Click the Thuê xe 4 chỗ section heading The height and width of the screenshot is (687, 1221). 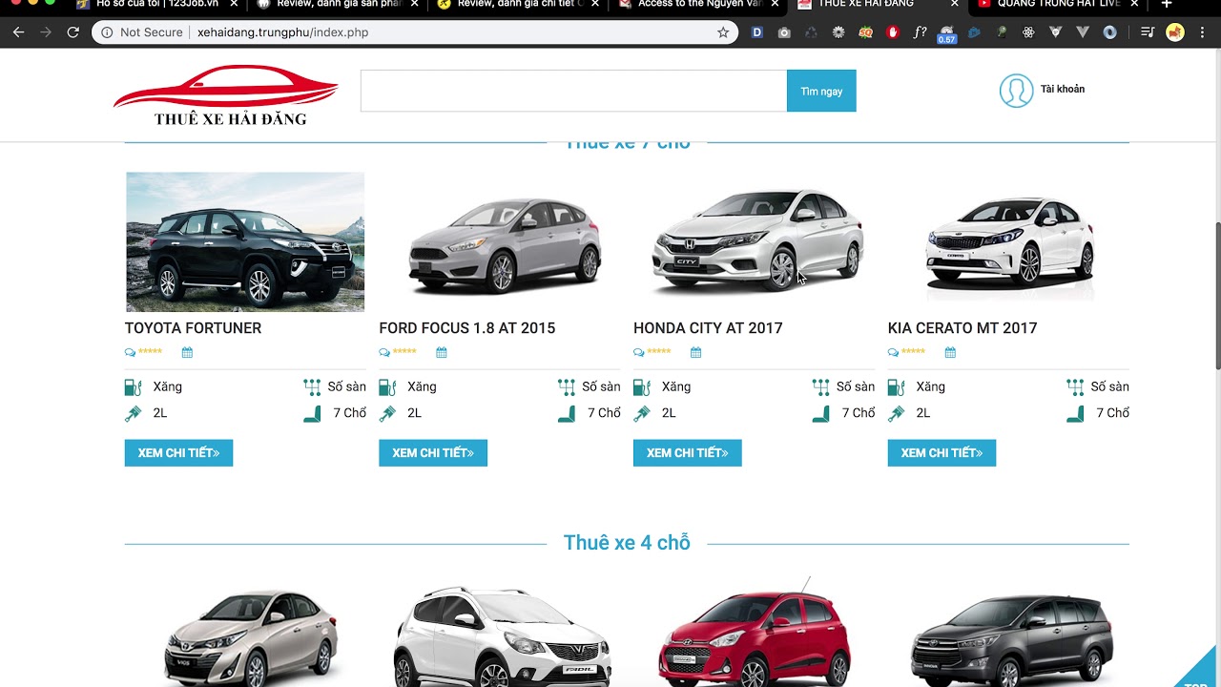[627, 543]
